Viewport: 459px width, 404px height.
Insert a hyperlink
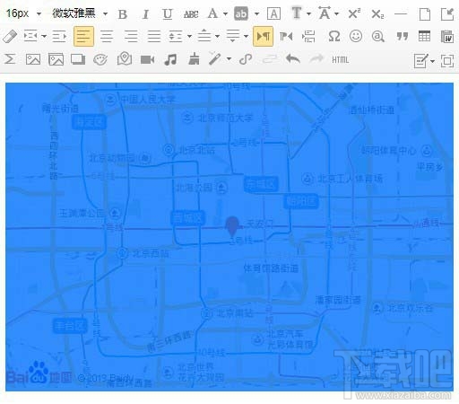tap(246, 59)
